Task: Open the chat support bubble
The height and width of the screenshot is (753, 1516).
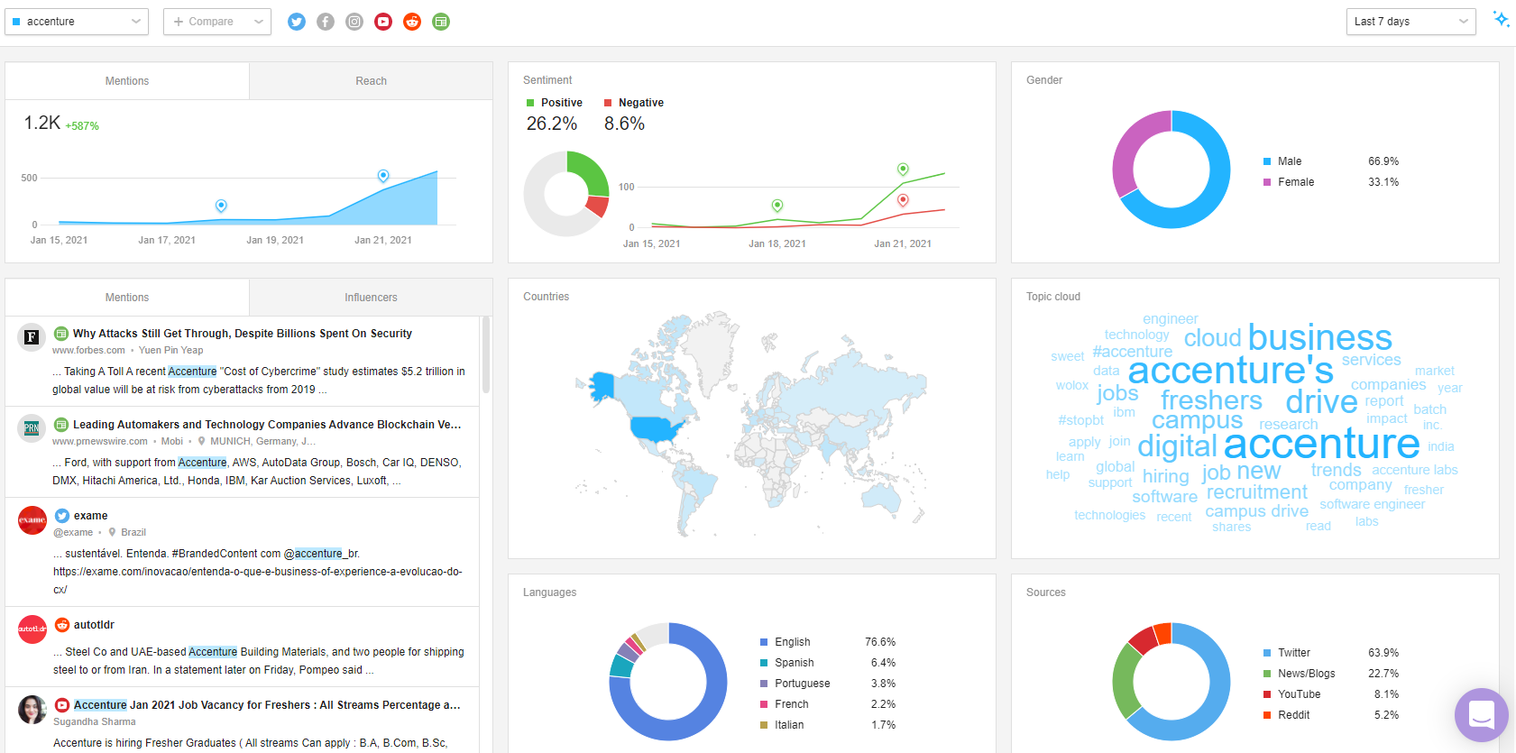Action: (x=1482, y=715)
